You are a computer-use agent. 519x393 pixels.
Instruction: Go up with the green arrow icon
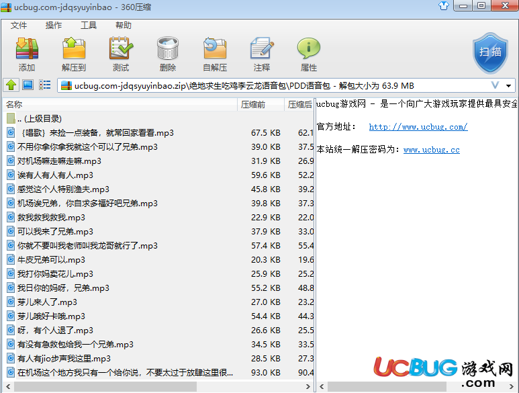click(11, 85)
